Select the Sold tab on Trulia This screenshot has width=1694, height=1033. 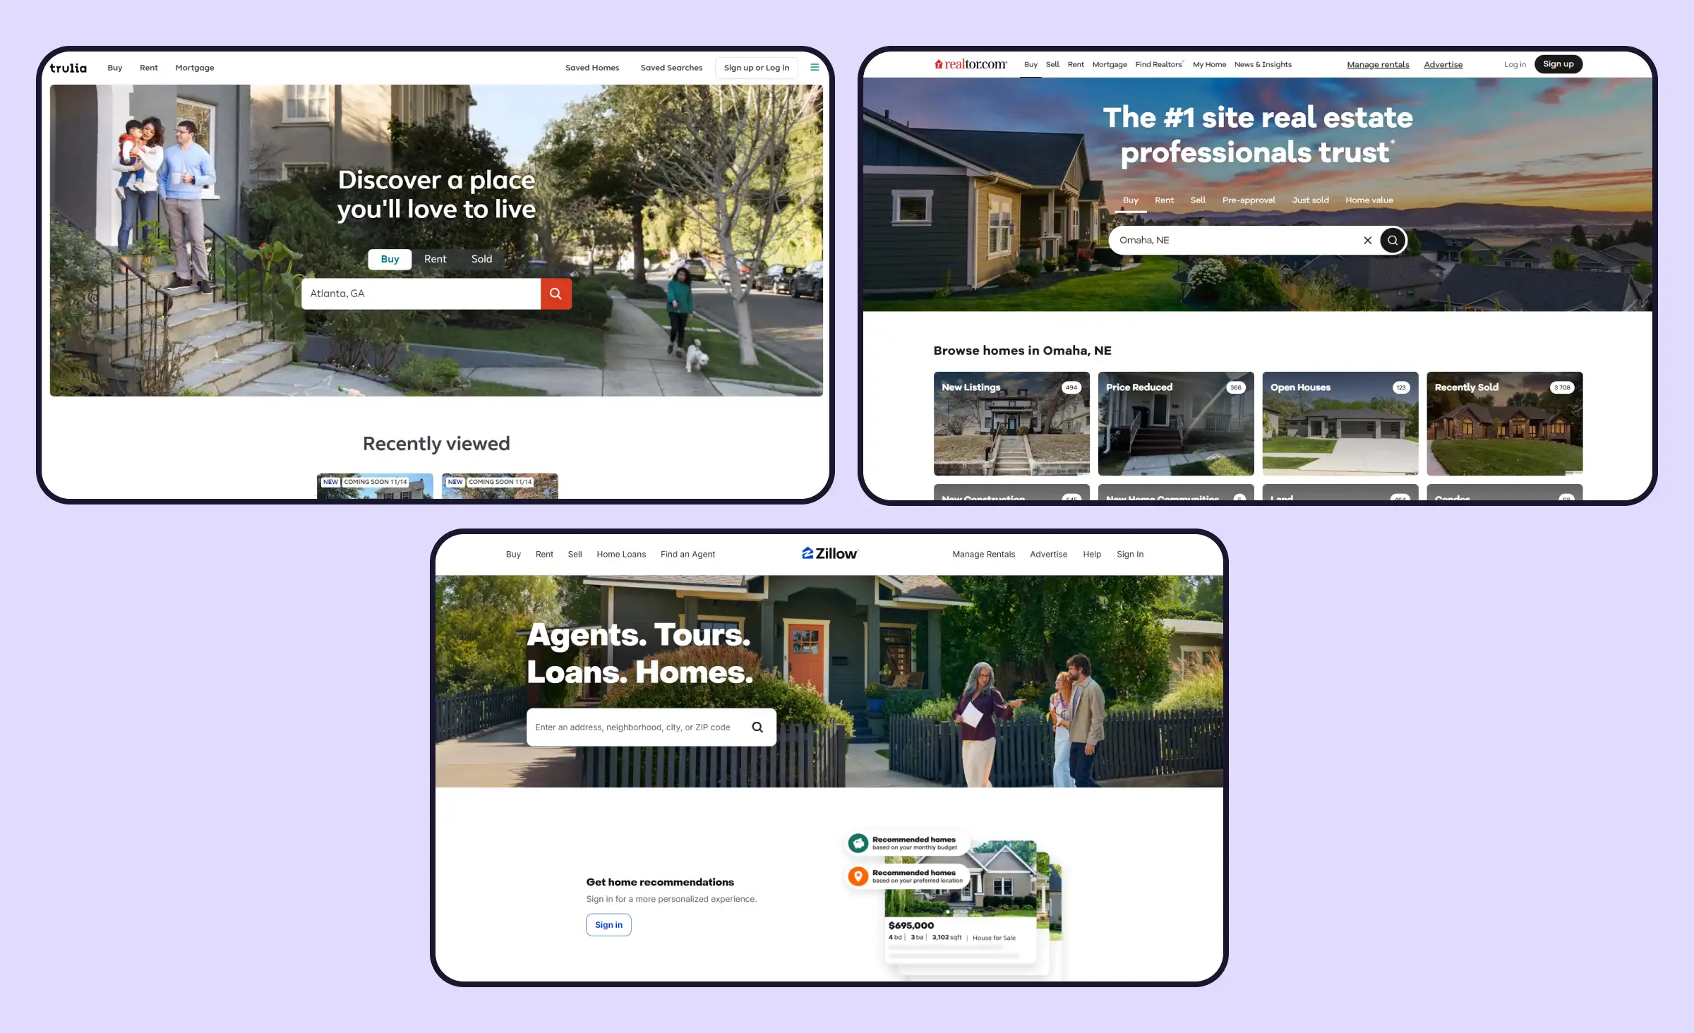click(x=481, y=259)
